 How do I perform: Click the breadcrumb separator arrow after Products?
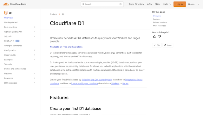tap(60, 14)
